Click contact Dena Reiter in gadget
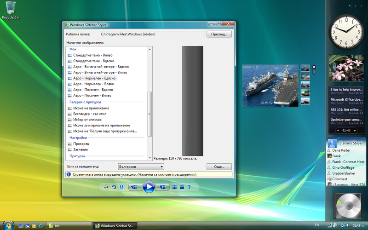 [x=341, y=150]
